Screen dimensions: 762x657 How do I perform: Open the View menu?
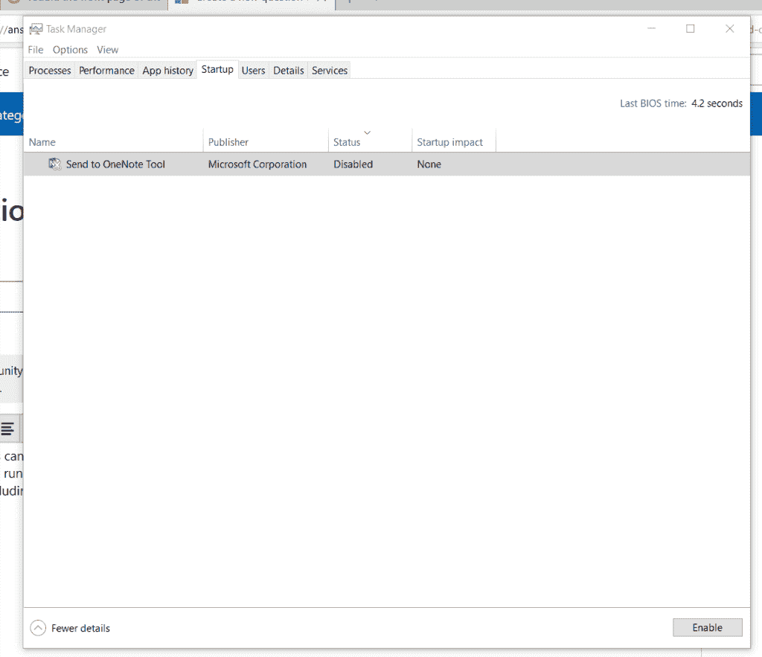107,50
